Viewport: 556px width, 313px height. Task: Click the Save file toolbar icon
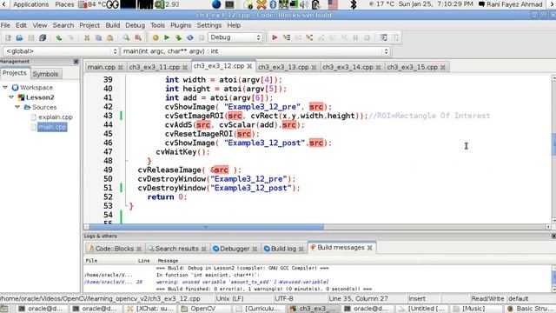pos(31,37)
